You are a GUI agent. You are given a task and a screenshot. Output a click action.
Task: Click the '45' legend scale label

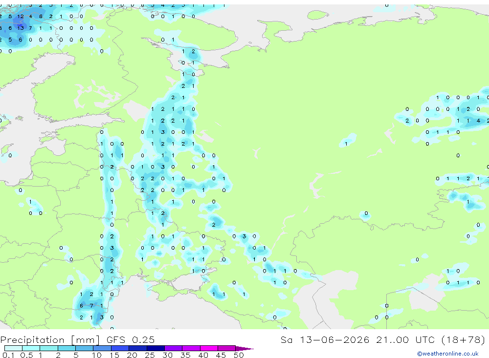click(x=221, y=355)
